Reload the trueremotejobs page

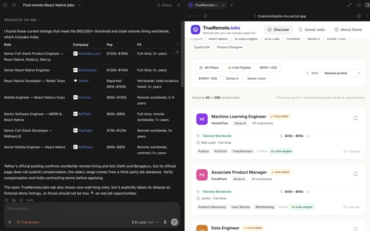pos(205,16)
